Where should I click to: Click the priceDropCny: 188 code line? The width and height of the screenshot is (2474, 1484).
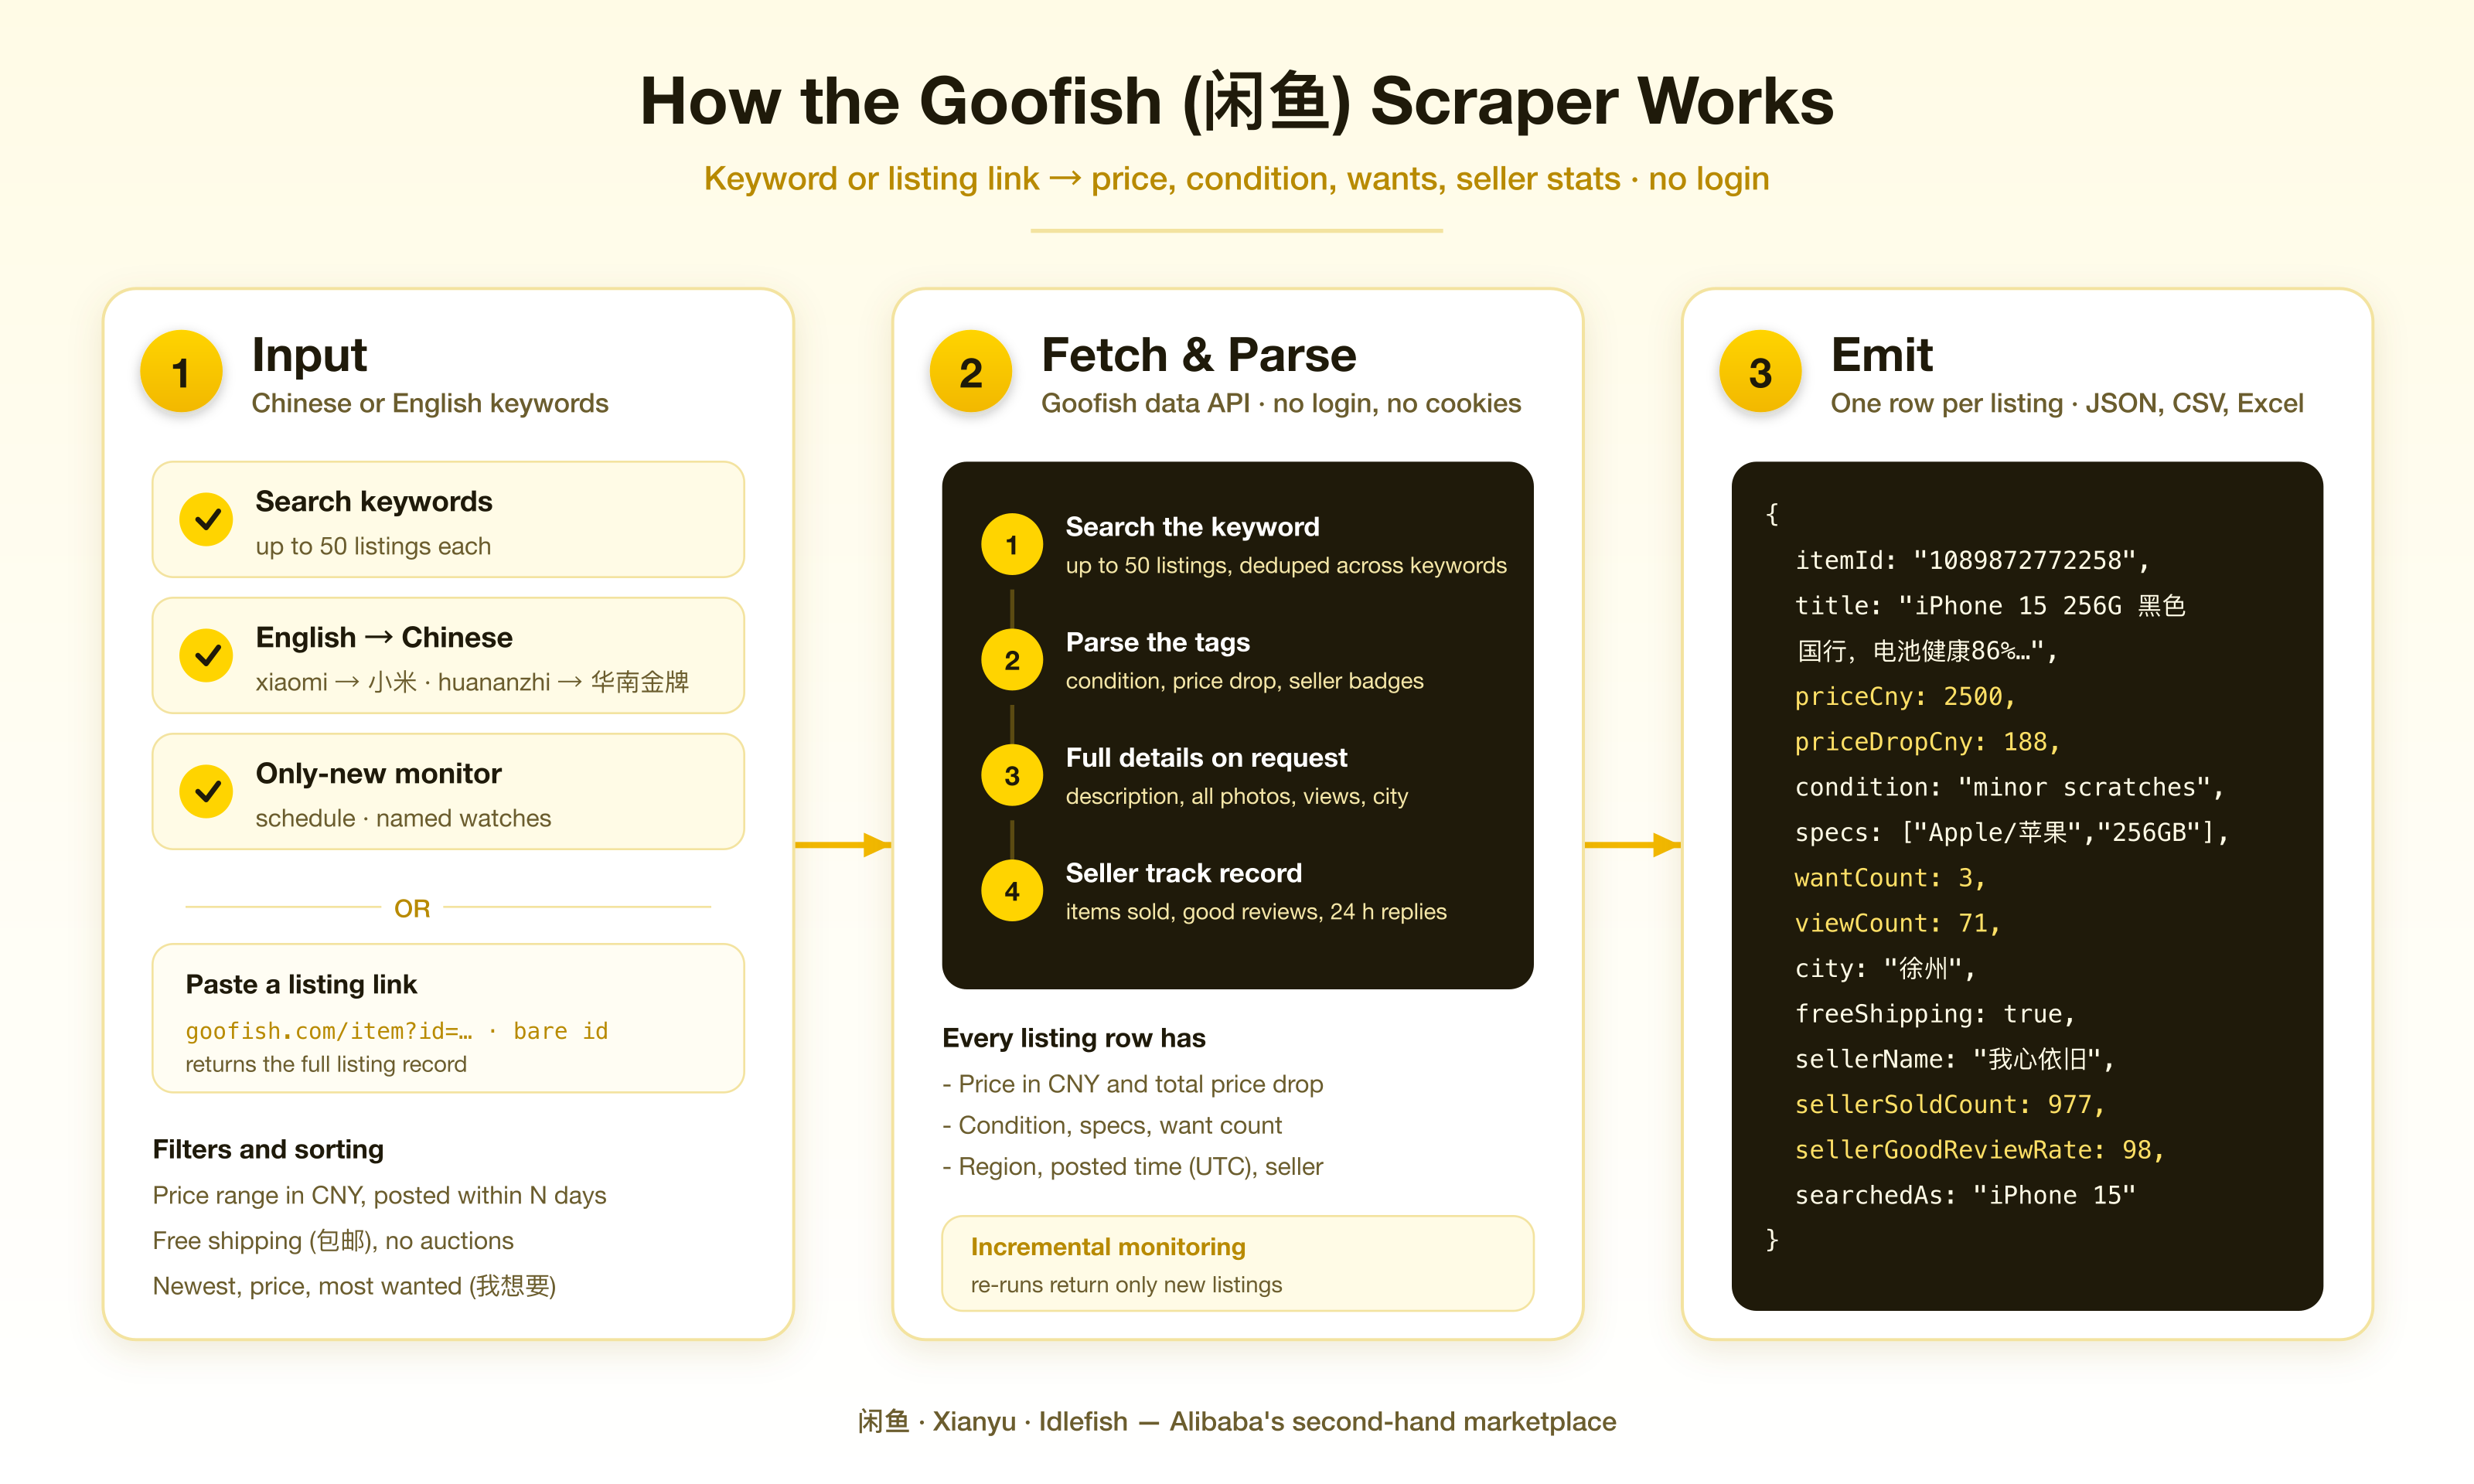[x=1927, y=741]
